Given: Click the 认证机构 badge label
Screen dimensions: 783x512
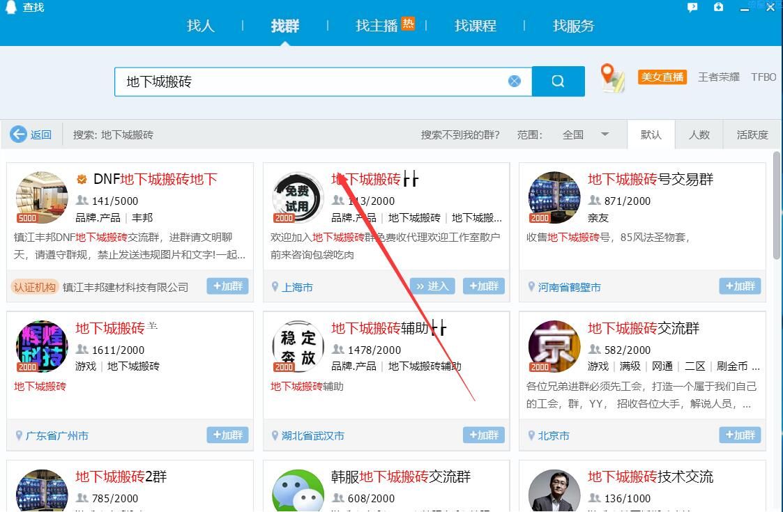Looking at the screenshot, I should click(34, 287).
